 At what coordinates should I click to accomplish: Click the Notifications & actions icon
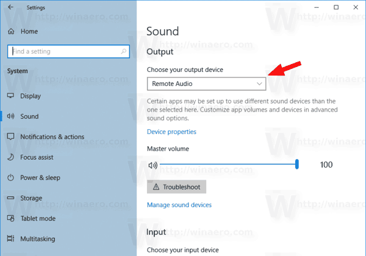tap(10, 137)
